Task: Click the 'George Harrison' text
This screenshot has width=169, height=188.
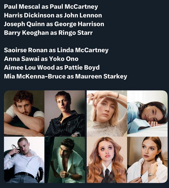Action: [79, 24]
